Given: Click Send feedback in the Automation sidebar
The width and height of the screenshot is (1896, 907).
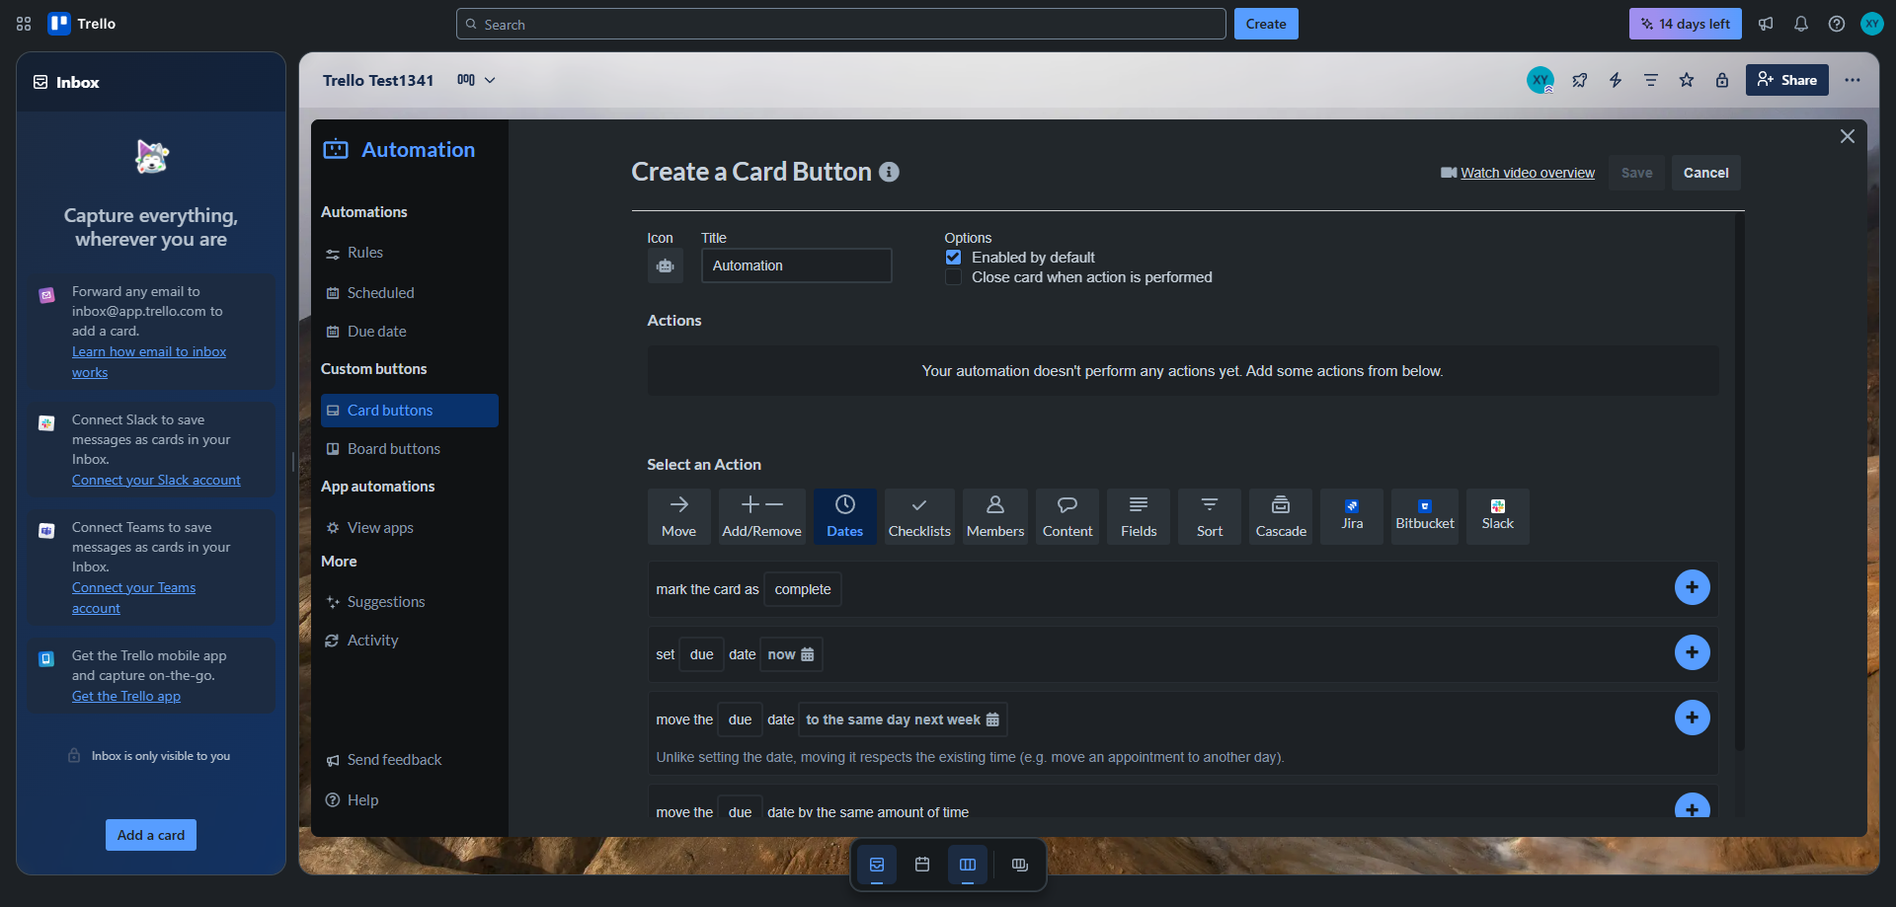Looking at the screenshot, I should (410, 760).
